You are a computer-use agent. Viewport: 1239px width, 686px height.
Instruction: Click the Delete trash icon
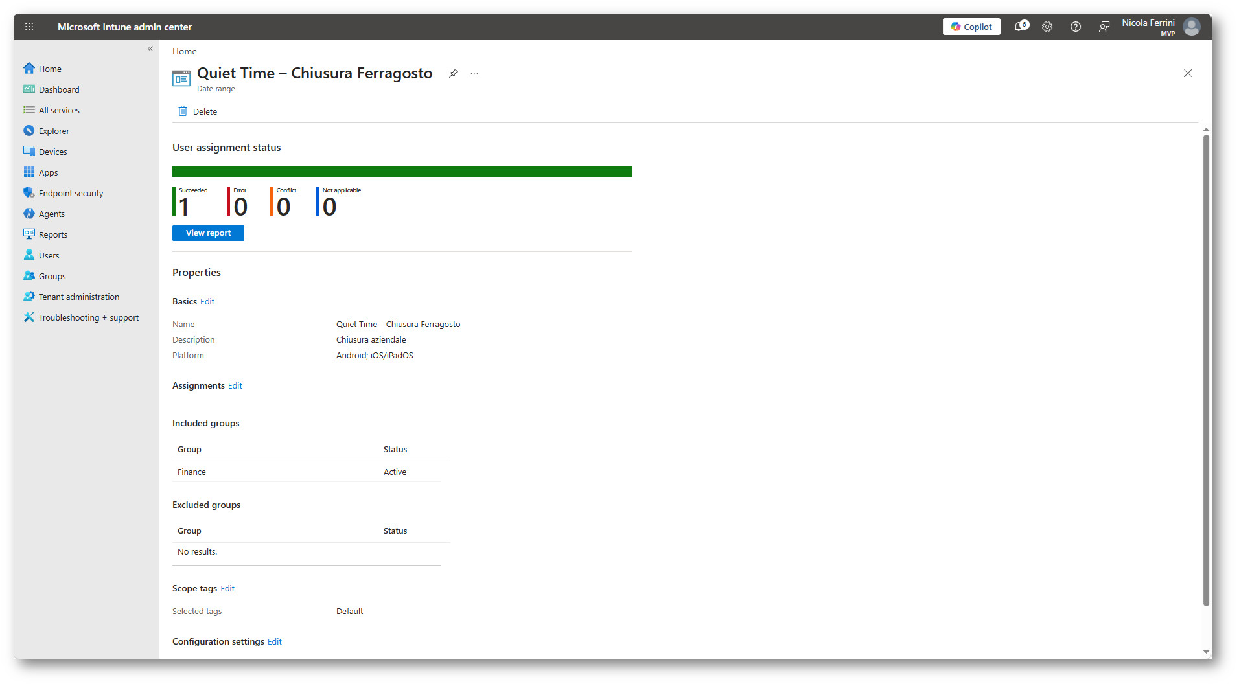183,111
